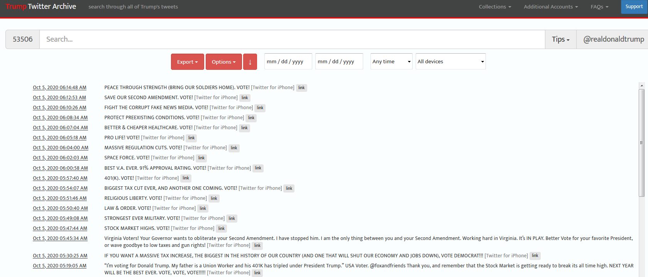Open the Oct 5, 2020 06:05:18 AM timestamp

[x=59, y=138]
